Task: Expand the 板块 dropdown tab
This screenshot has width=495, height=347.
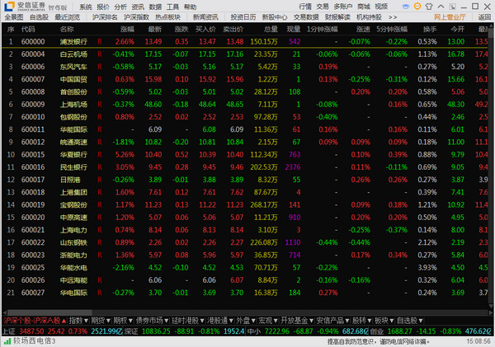Action: [x=384, y=321]
